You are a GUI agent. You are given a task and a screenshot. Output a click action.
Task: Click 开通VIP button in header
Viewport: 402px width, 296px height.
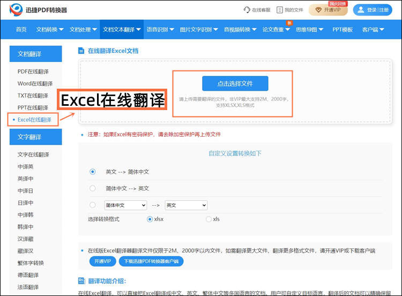pyautogui.click(x=328, y=10)
